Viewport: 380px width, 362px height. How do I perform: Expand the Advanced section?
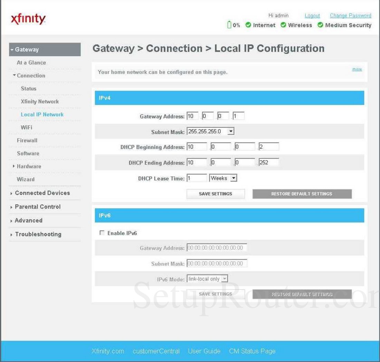point(28,220)
